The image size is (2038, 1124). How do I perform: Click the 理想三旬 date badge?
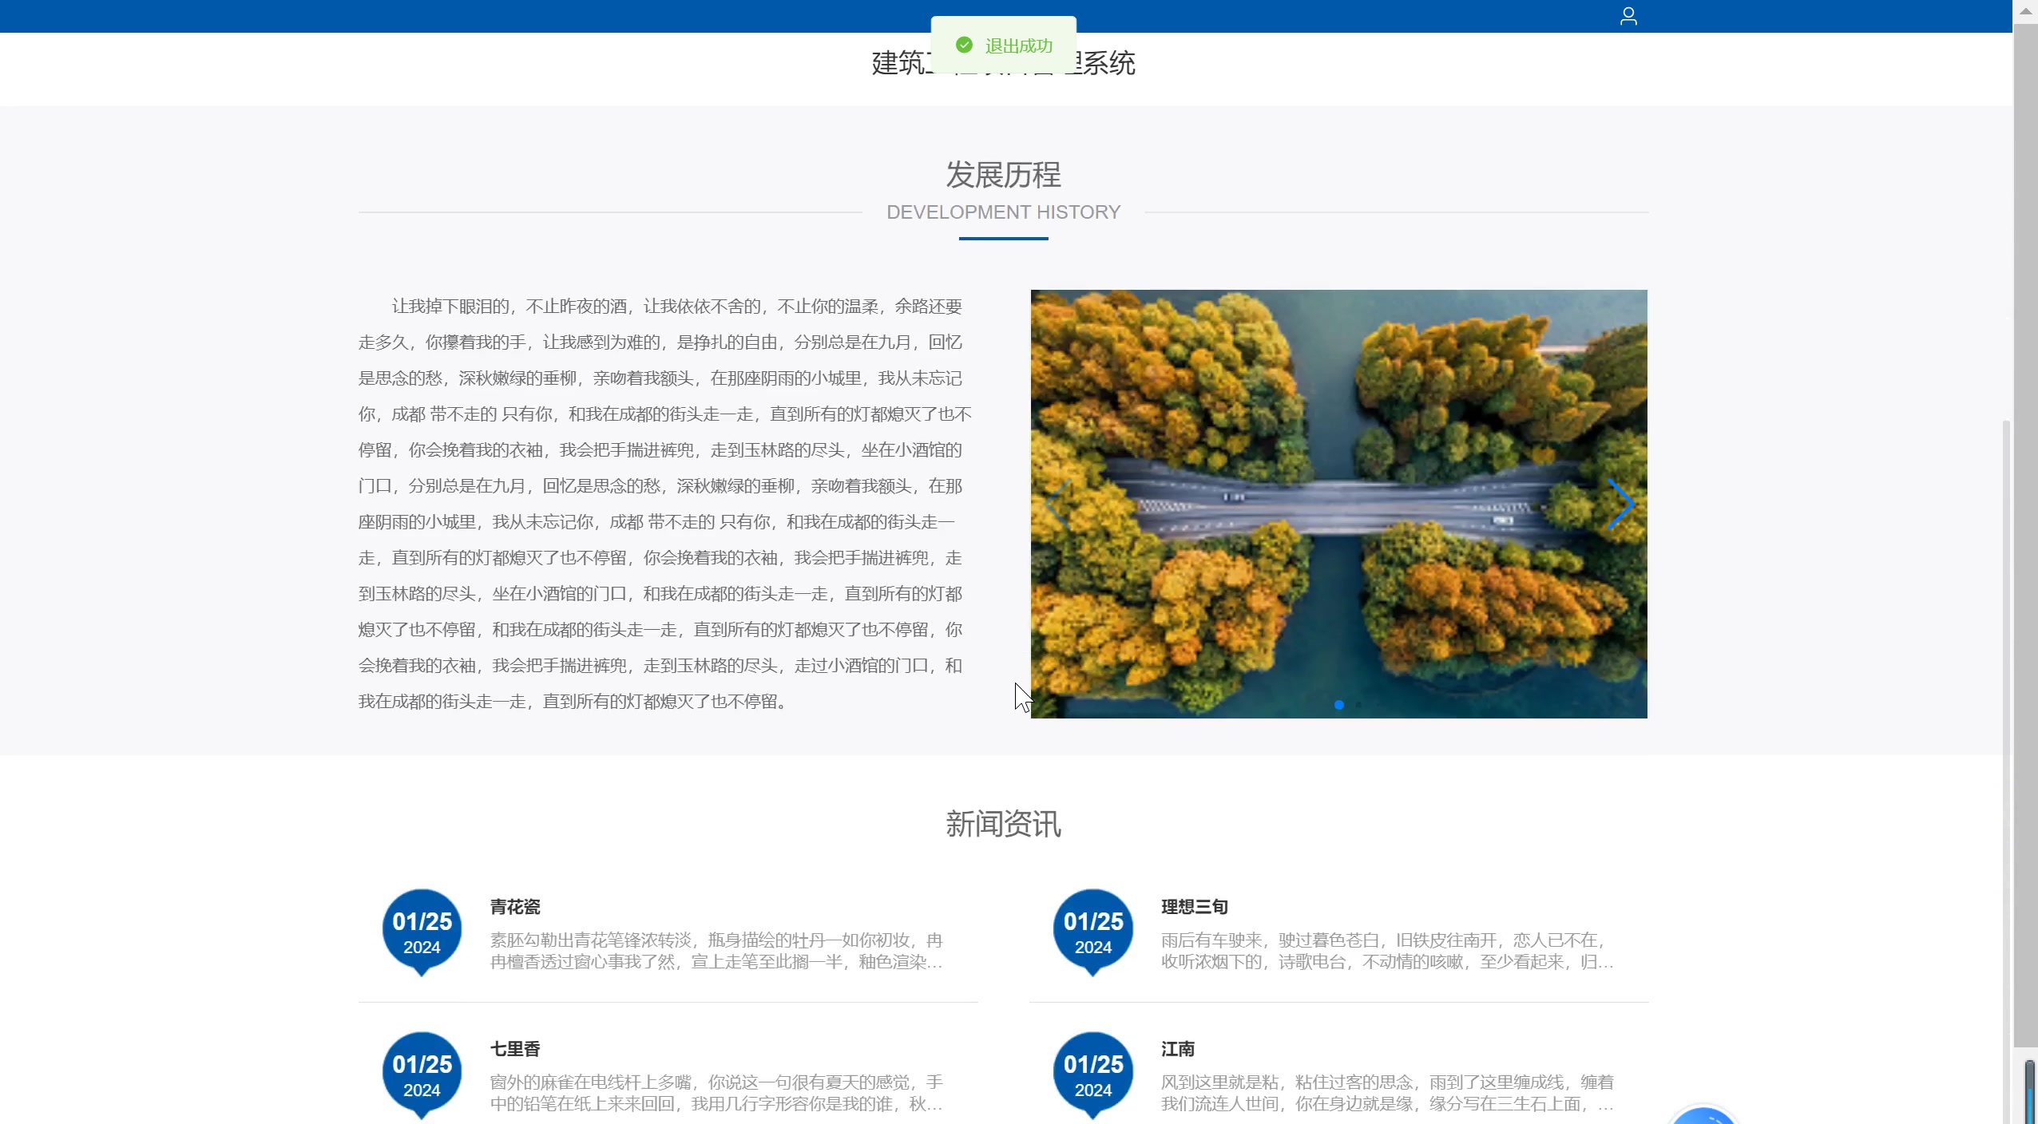(1092, 931)
